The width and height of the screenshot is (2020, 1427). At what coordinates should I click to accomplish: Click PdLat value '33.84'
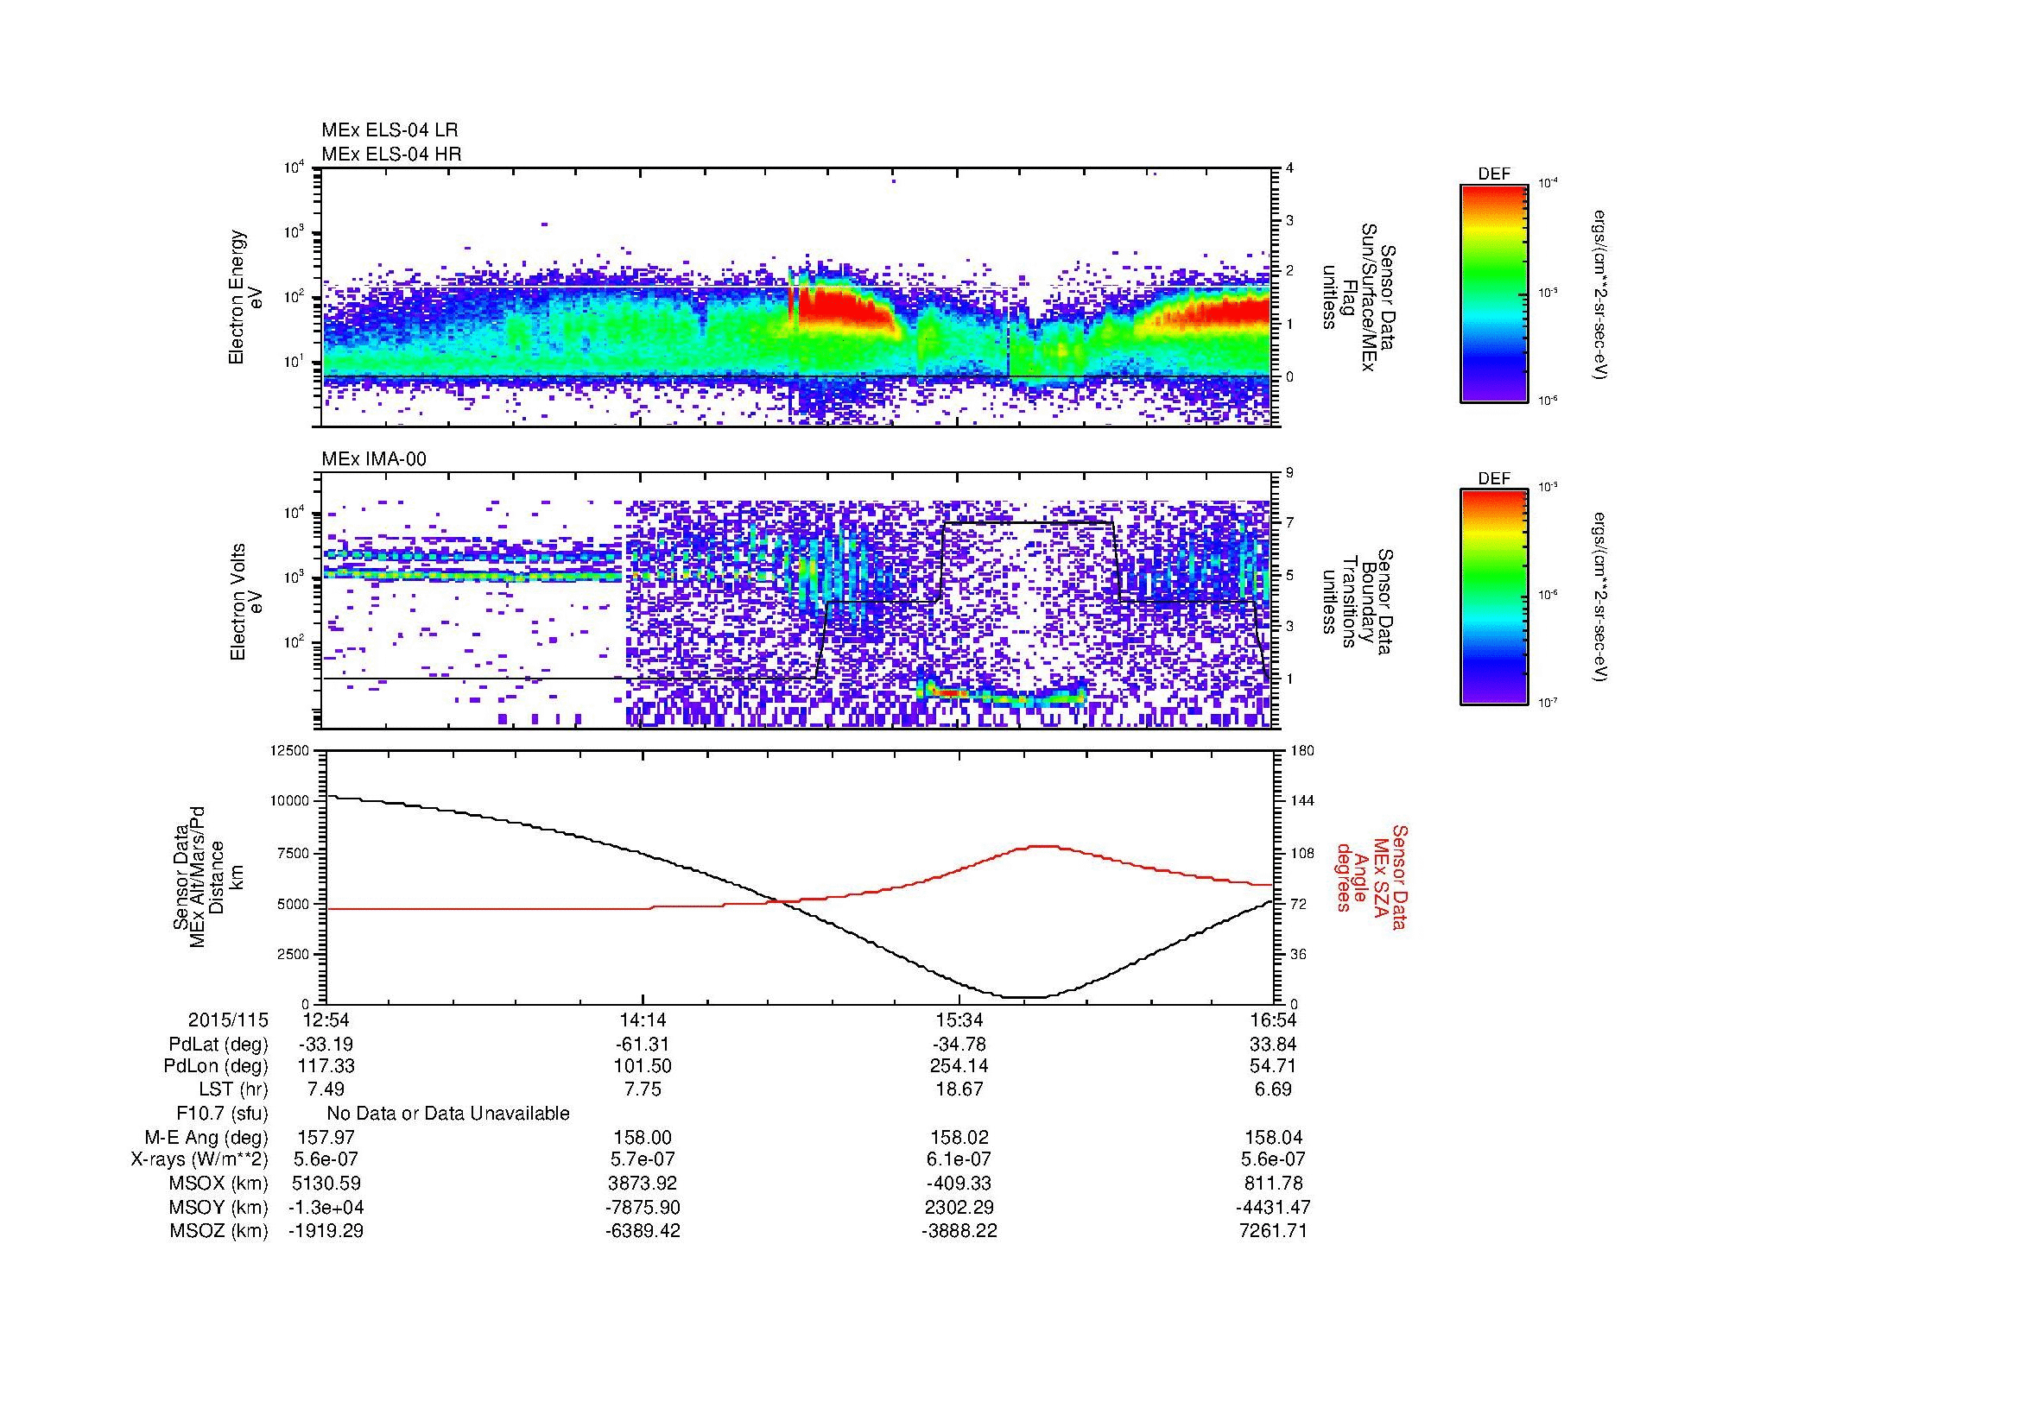click(1274, 1045)
